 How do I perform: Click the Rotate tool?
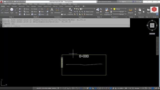(x=34, y=9)
